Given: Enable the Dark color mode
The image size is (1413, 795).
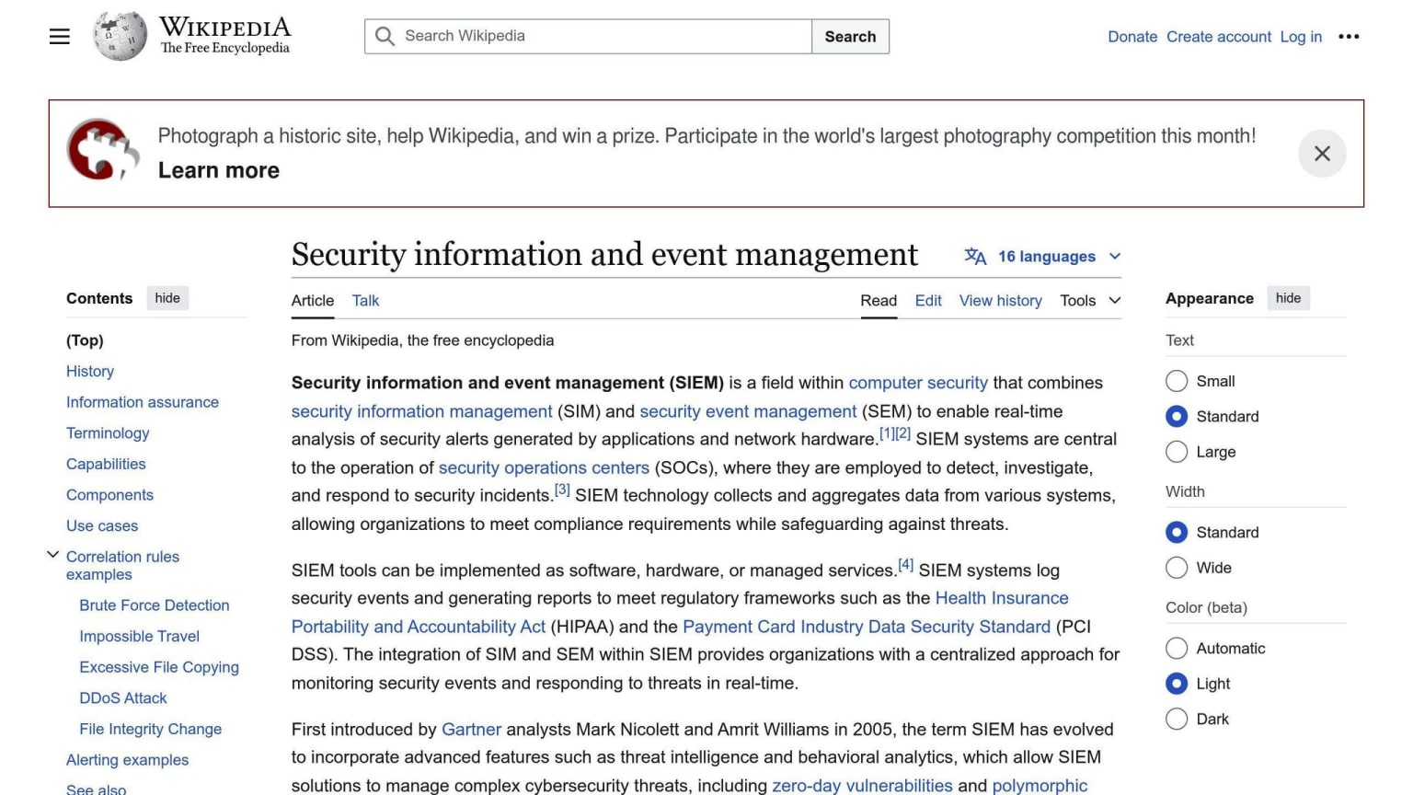Looking at the screenshot, I should click(x=1177, y=719).
